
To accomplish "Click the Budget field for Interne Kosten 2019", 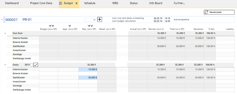I will pos(49,70).
